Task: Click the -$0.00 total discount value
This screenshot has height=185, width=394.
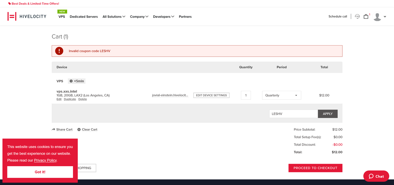Action: coord(337,145)
